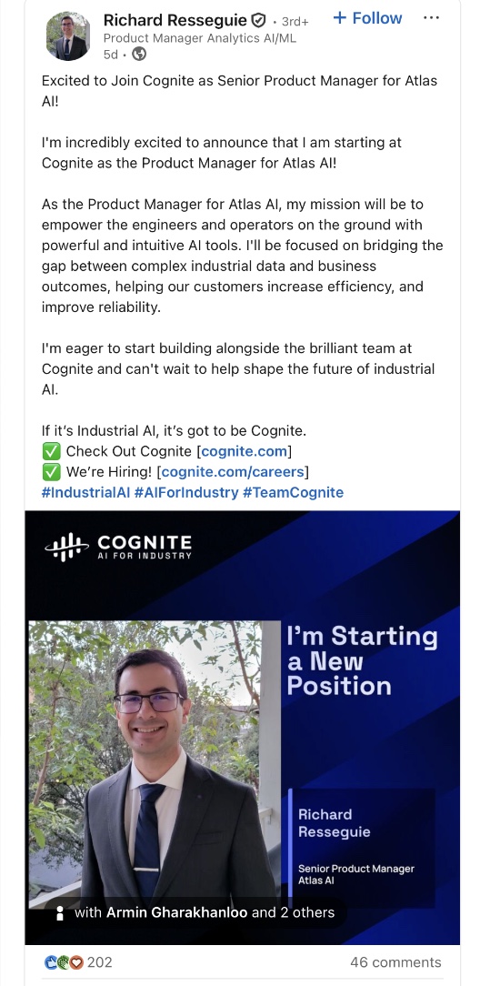Image resolution: width=480 pixels, height=986 pixels.
Task: Click the Cognite logo in the banner
Action: (118, 547)
